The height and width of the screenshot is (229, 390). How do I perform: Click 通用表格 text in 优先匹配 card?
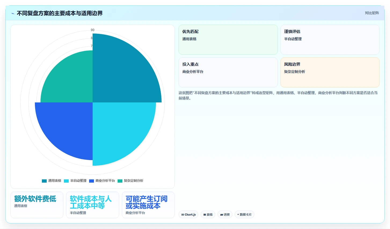point(189,39)
